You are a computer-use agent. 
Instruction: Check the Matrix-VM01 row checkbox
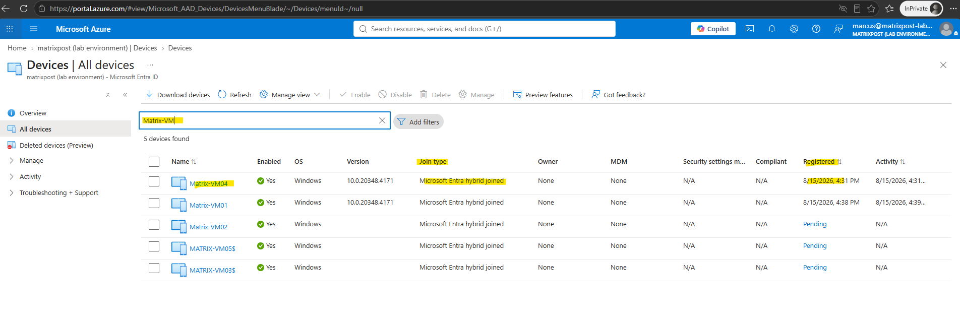(x=154, y=203)
